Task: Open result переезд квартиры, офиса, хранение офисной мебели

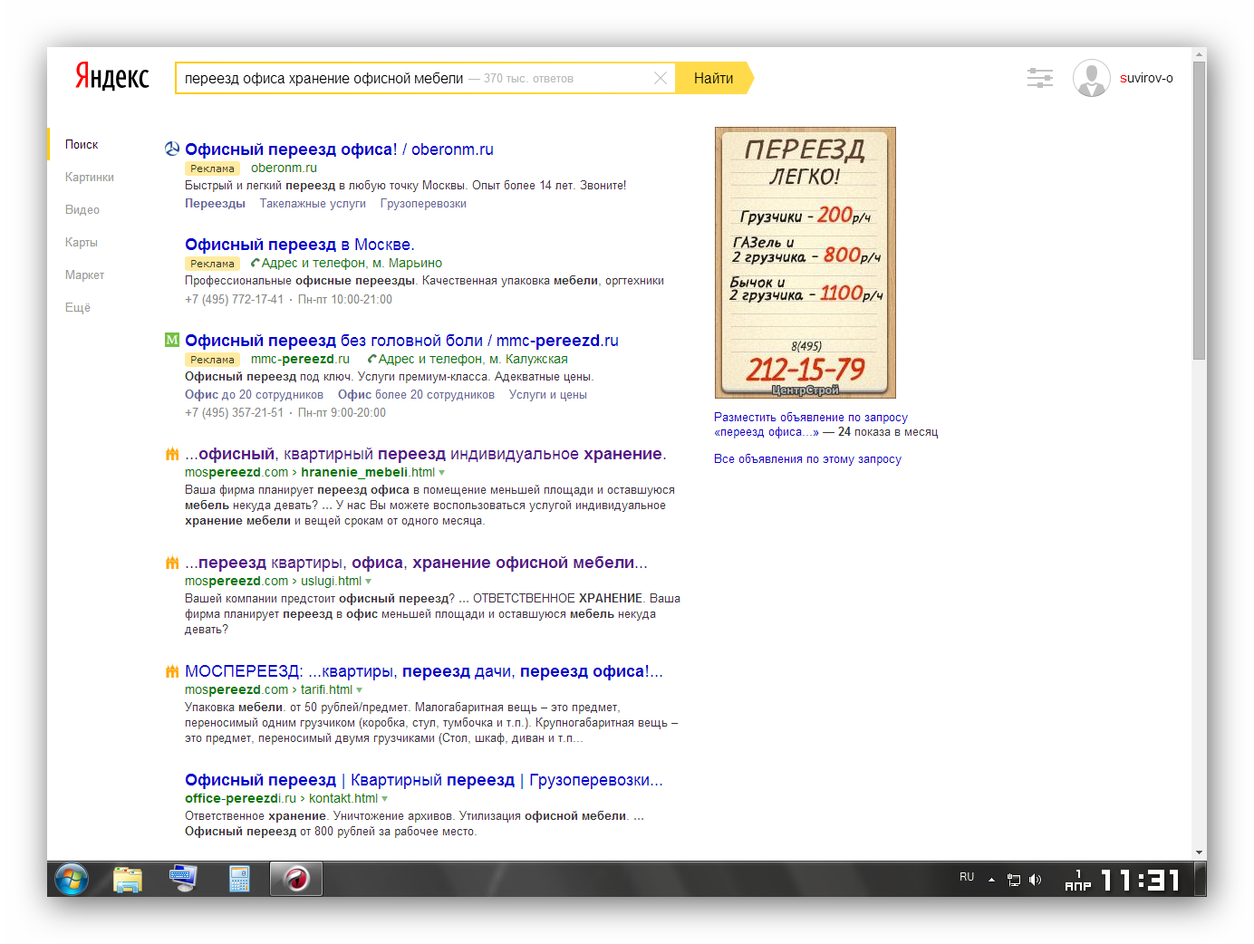Action: tap(416, 563)
